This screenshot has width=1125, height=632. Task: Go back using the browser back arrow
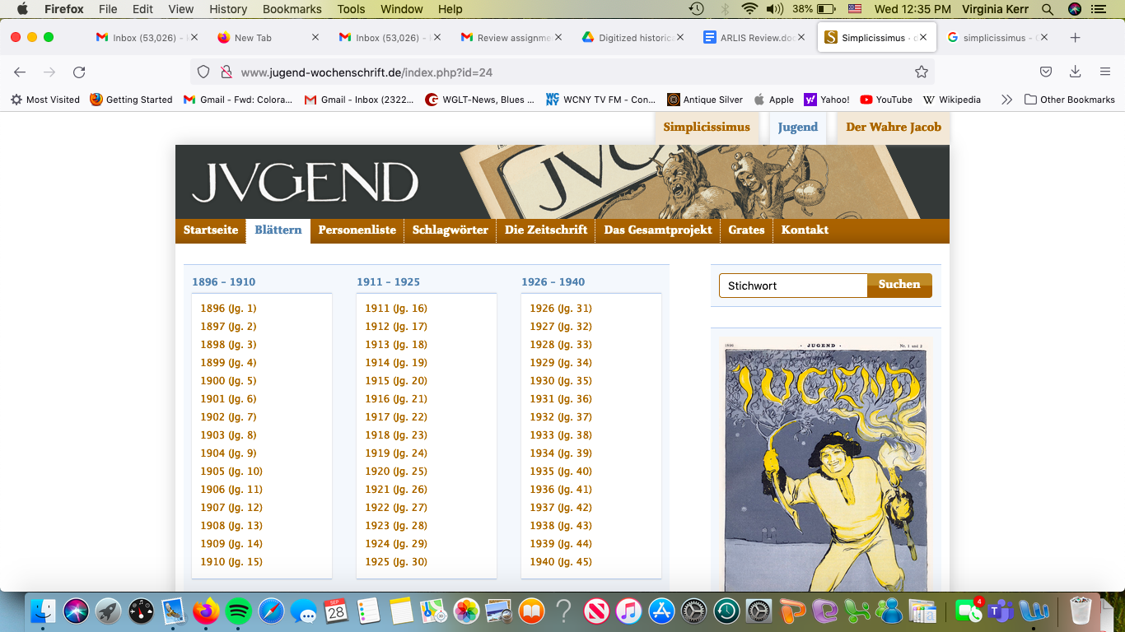(x=20, y=72)
